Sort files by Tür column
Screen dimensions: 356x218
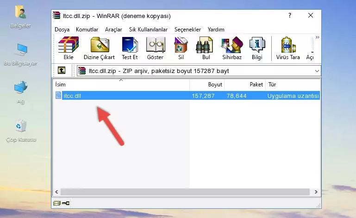[293, 85]
